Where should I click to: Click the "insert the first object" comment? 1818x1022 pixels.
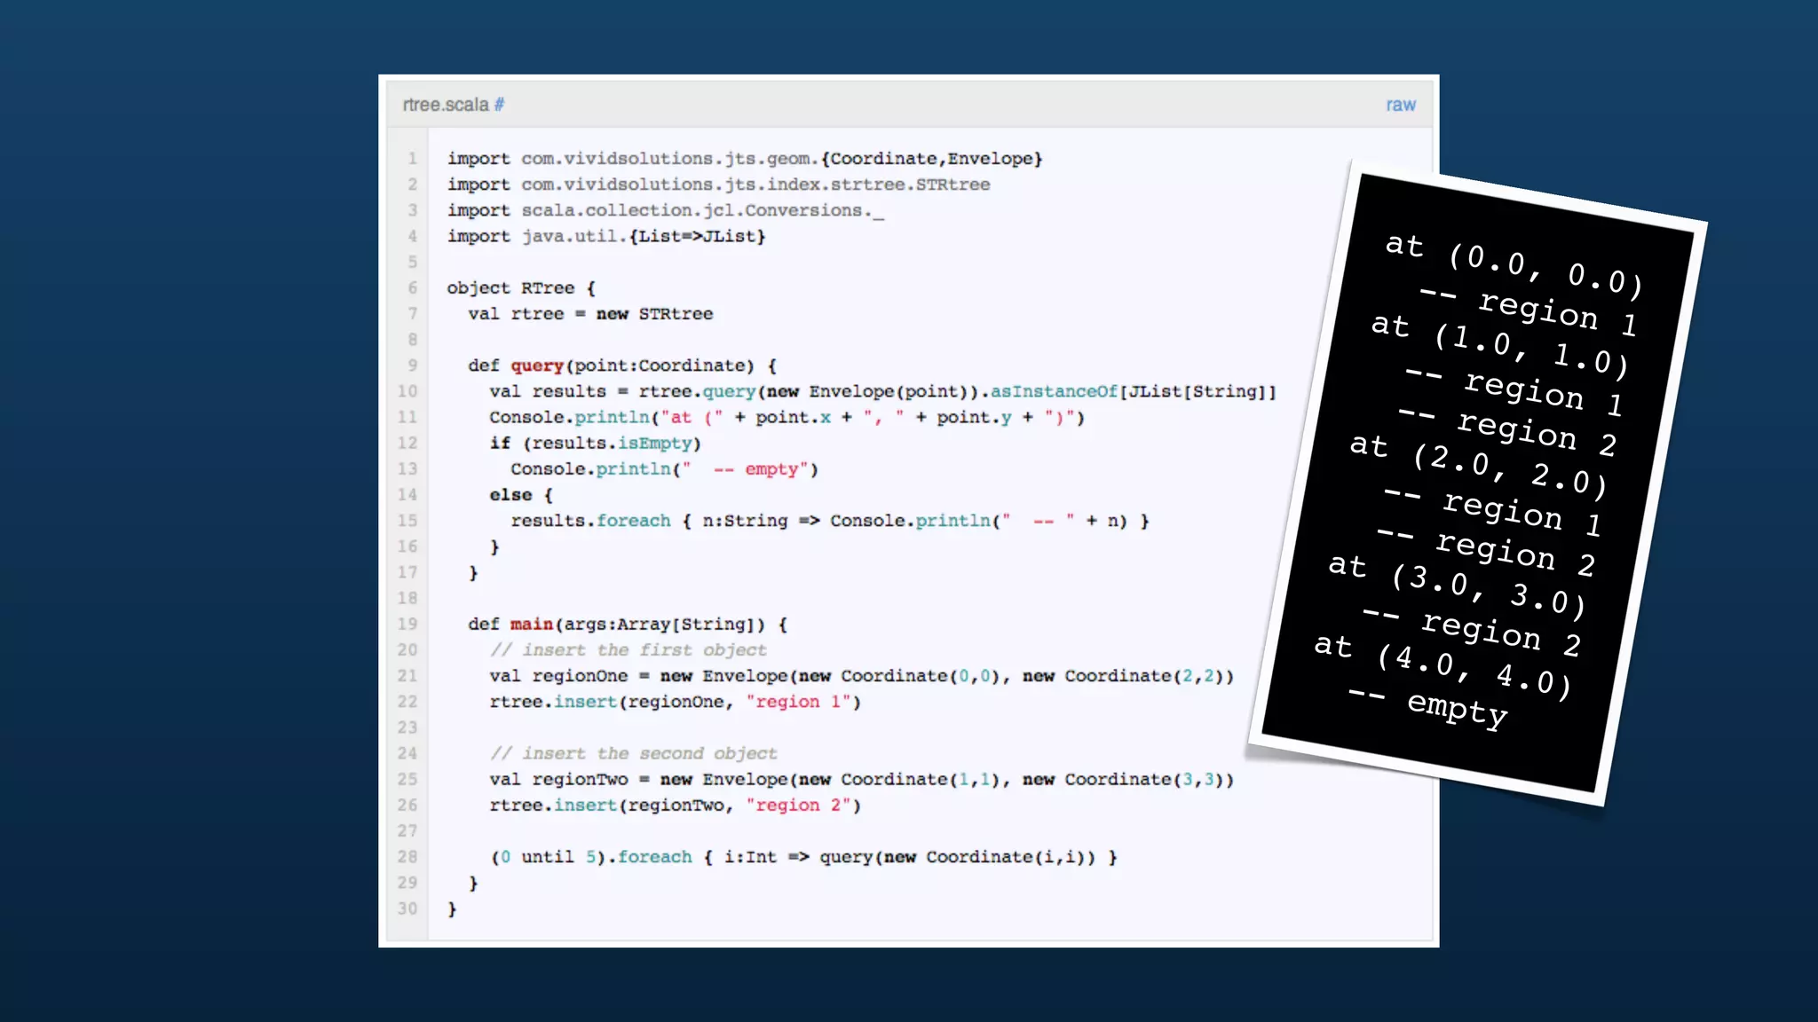[x=628, y=650]
